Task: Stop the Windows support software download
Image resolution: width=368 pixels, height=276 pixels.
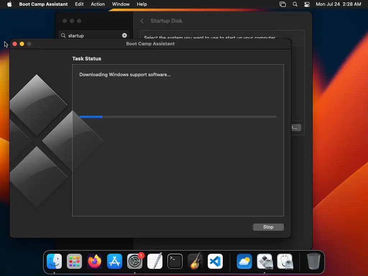Action: (268, 227)
